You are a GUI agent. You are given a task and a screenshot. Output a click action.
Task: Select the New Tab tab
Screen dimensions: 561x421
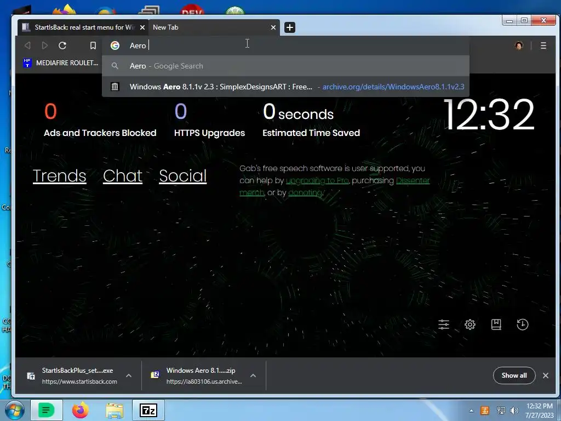coord(214,27)
